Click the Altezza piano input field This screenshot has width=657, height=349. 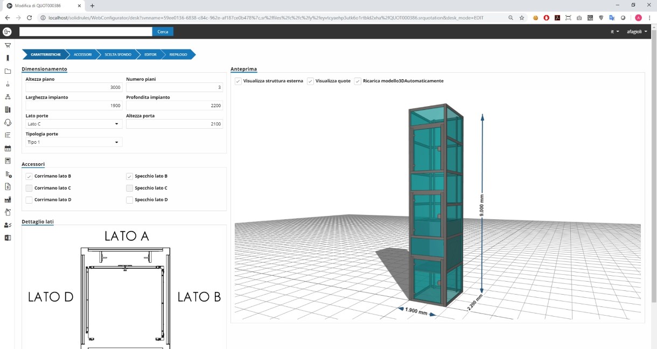[x=74, y=87]
